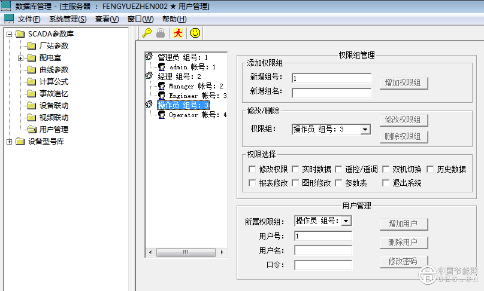Select the admin 帐号: 1 tree row
484x291 pixels.
(x=193, y=67)
